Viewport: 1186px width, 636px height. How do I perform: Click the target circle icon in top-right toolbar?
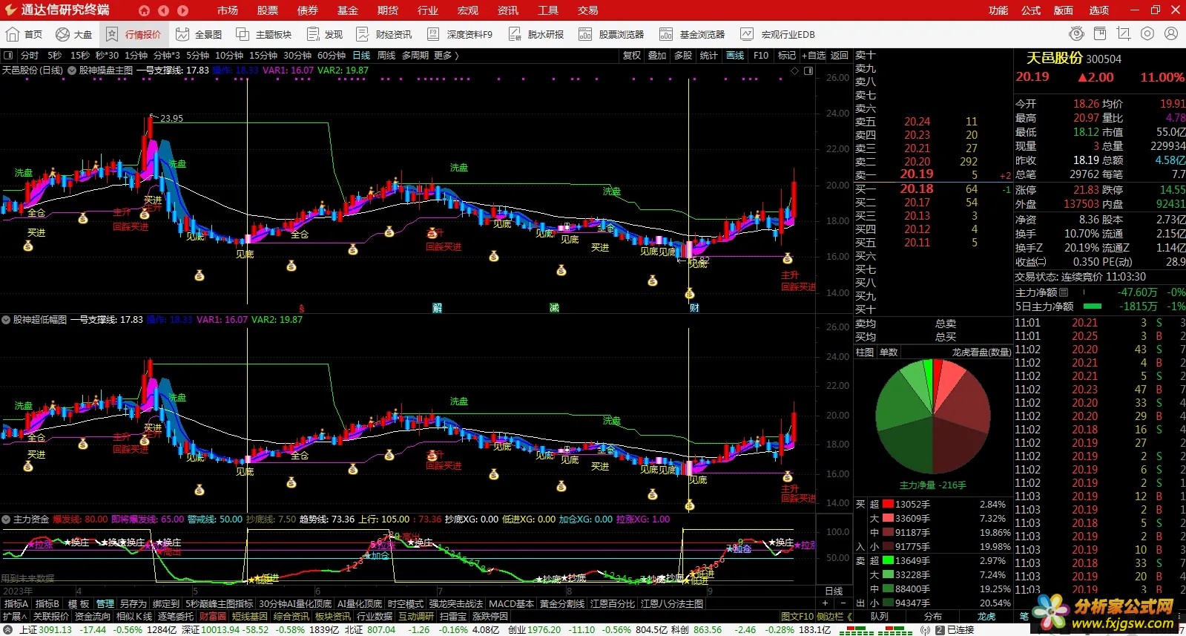coord(1147,34)
